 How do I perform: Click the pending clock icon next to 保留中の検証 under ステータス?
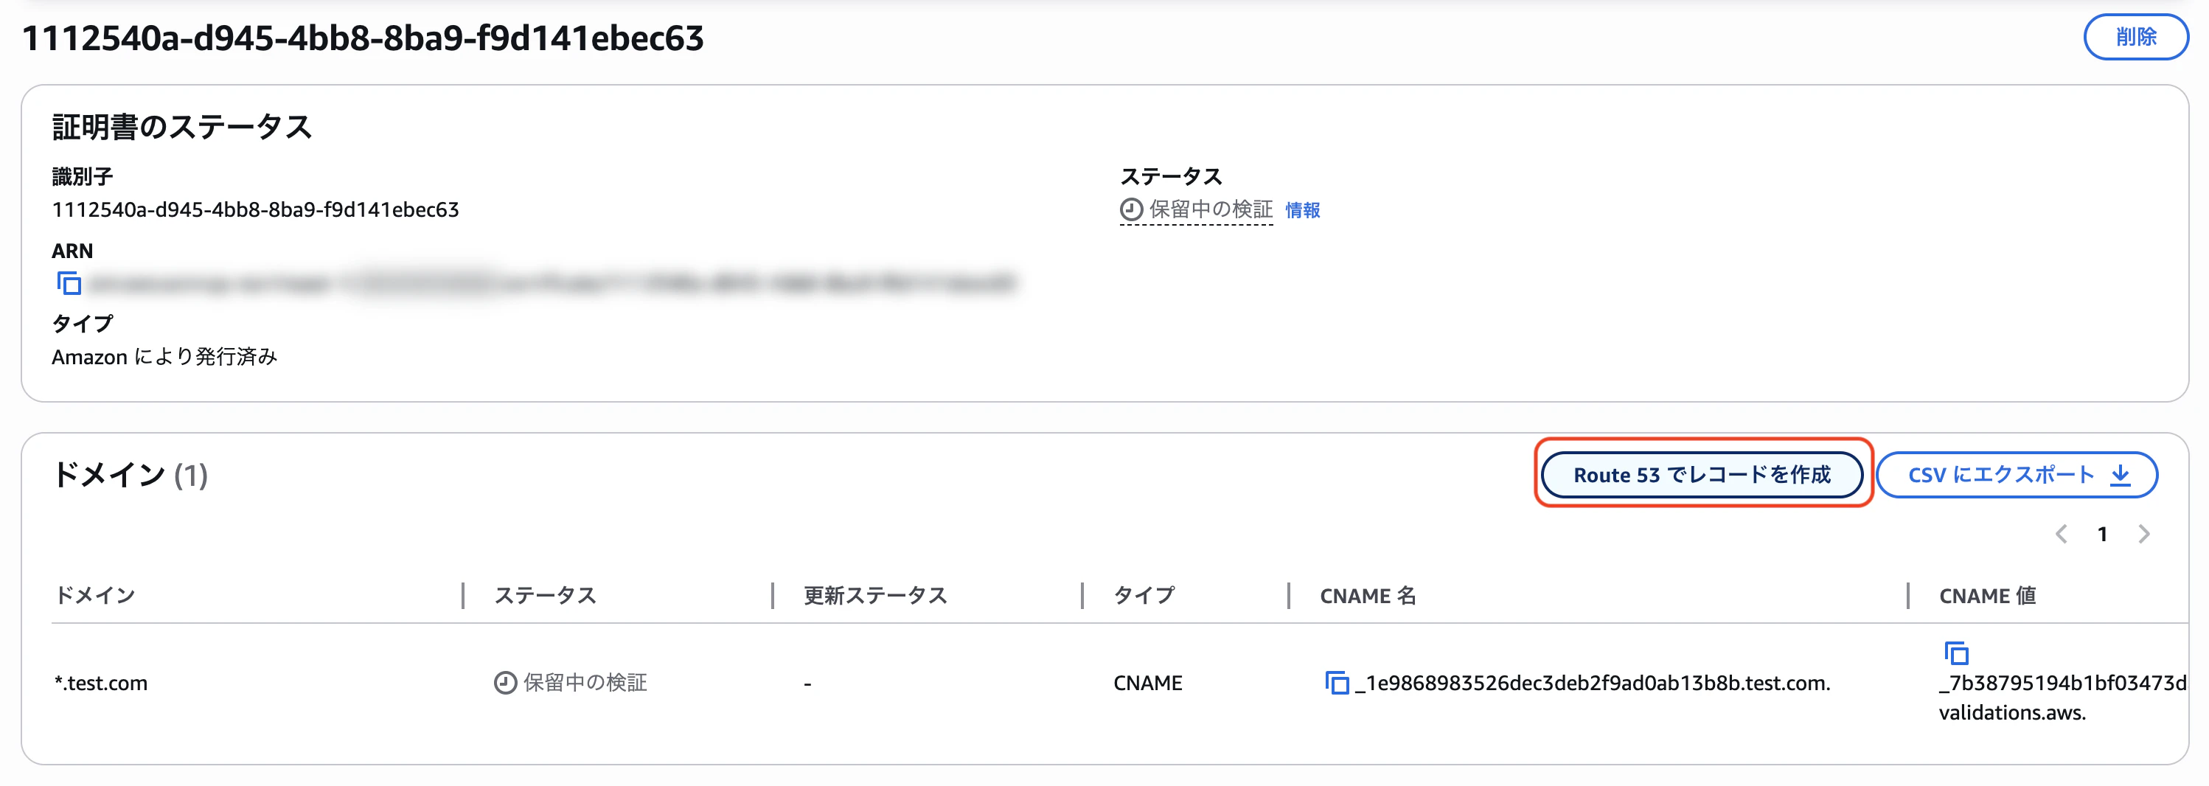point(1131,209)
